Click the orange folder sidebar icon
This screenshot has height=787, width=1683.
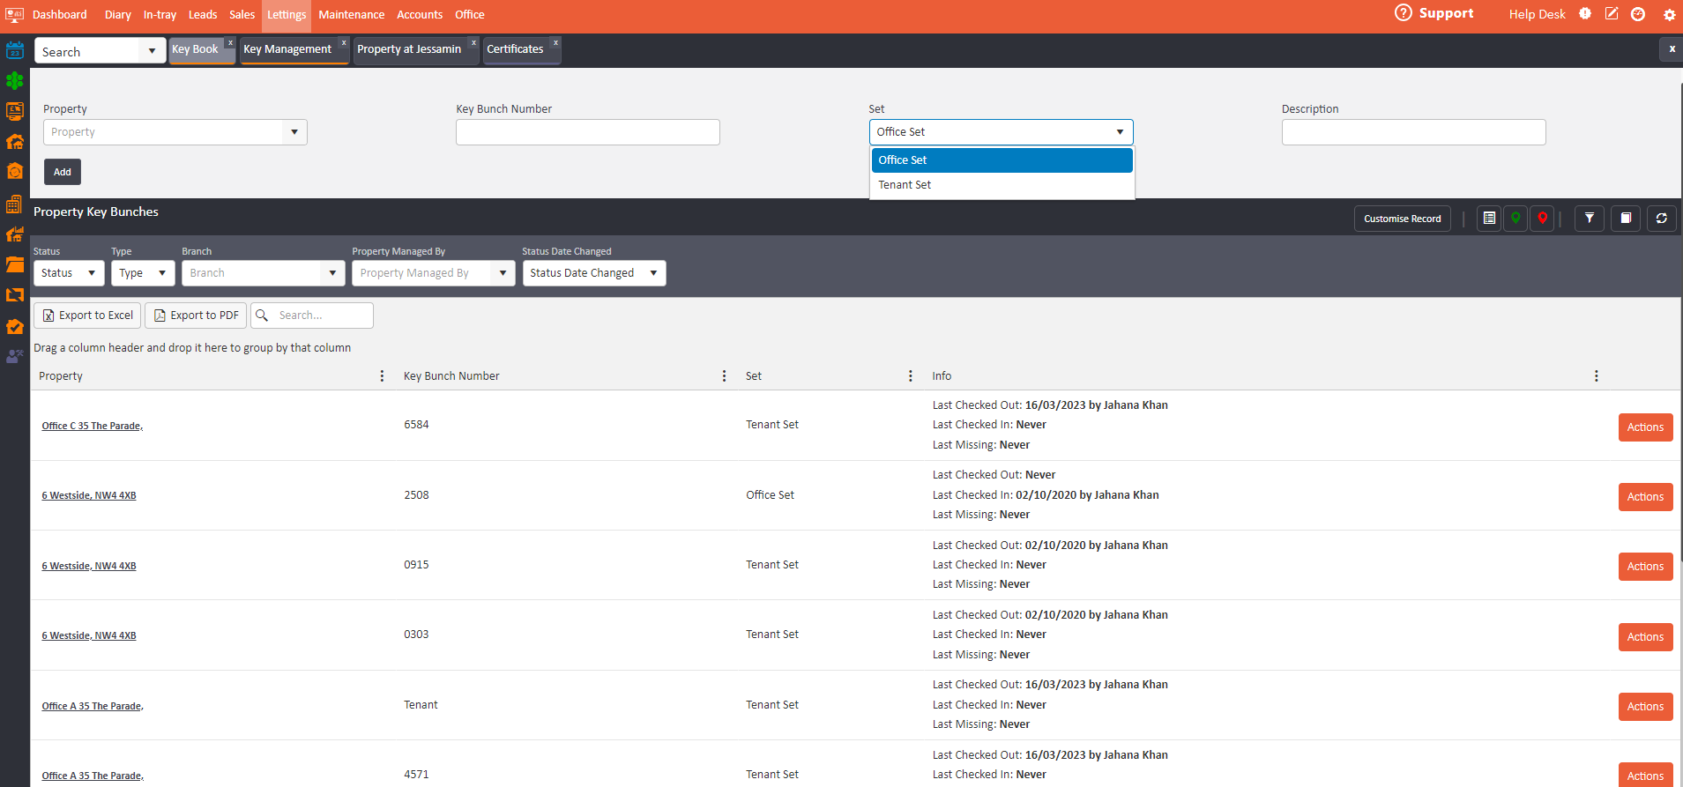point(15,264)
